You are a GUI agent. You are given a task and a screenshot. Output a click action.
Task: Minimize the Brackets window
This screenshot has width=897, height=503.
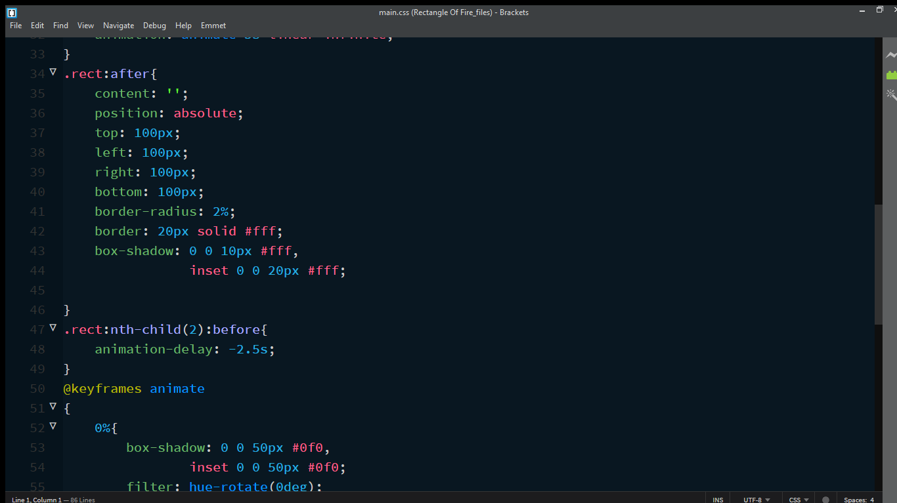pos(862,10)
